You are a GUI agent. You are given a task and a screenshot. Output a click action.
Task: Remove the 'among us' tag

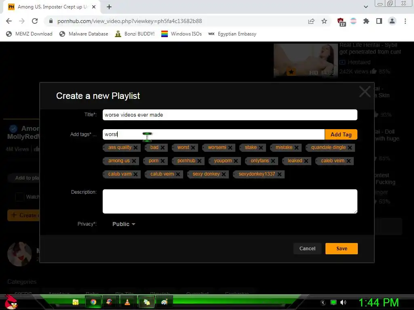coord(134,161)
